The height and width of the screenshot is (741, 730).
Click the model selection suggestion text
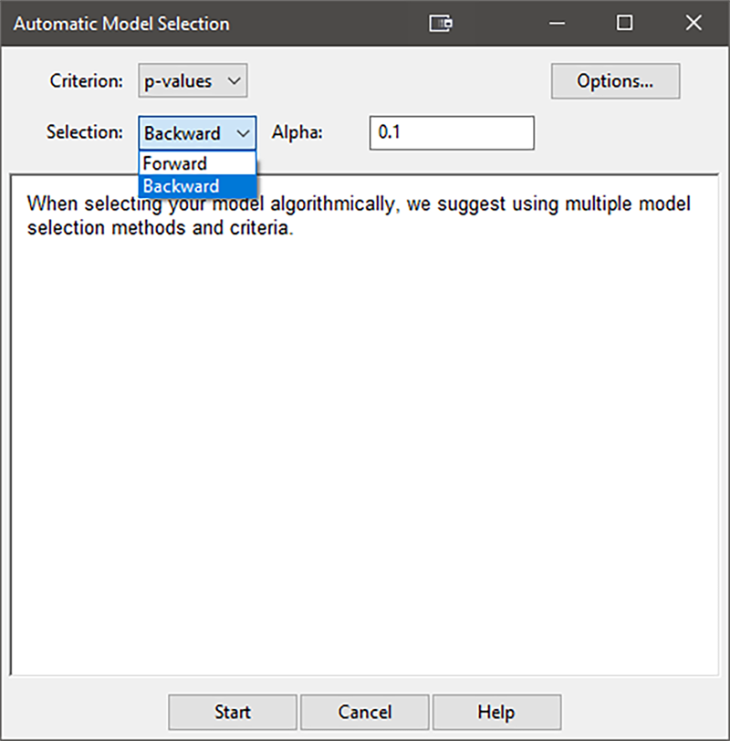coord(358,215)
